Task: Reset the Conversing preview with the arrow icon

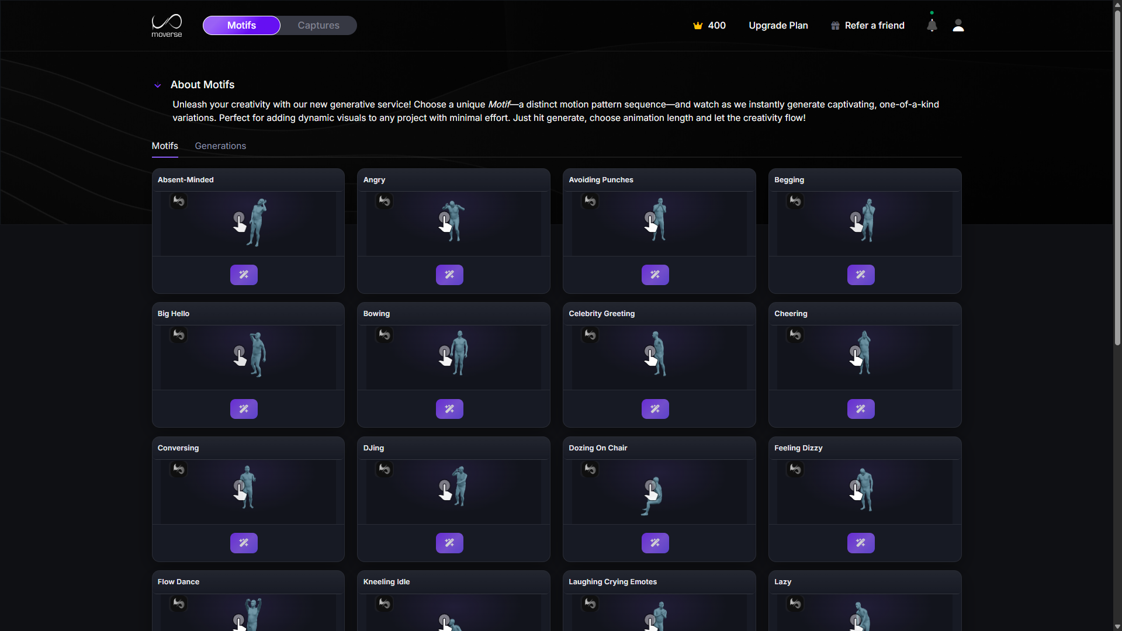Action: [179, 469]
